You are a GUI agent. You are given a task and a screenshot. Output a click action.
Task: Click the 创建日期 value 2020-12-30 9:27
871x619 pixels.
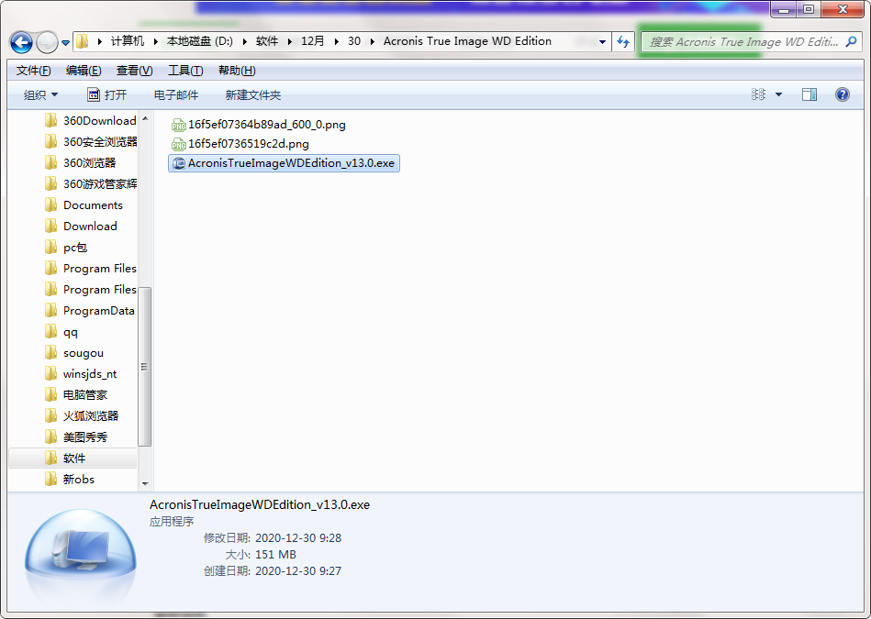tap(298, 570)
